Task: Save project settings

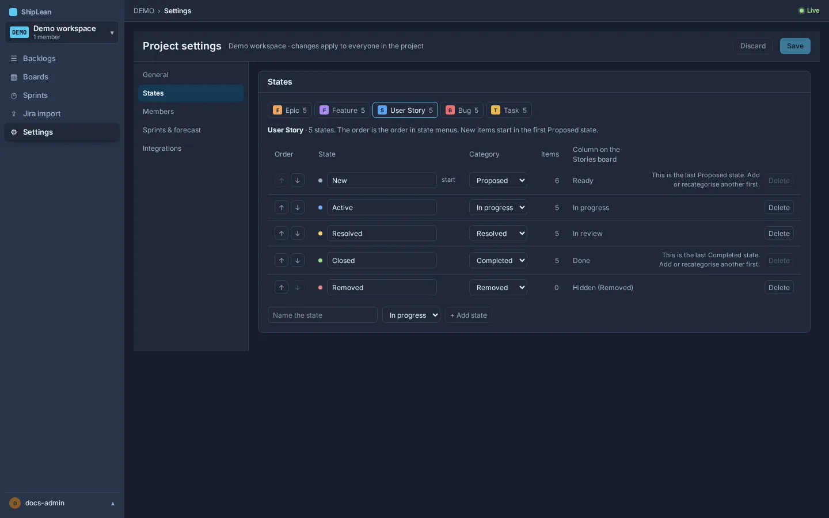Action: point(795,46)
